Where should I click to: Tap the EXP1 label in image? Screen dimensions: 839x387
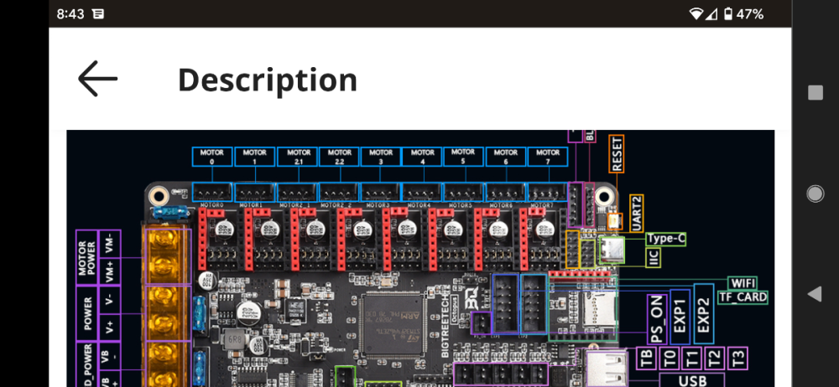pyautogui.click(x=680, y=317)
